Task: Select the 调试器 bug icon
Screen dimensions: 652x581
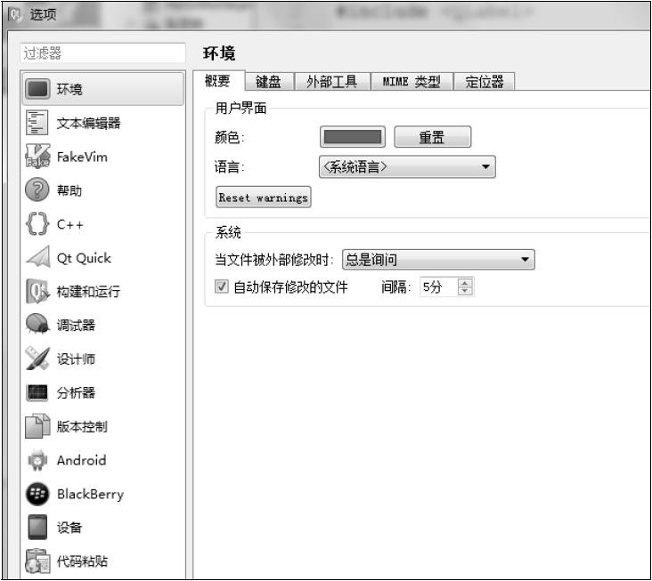Action: click(x=37, y=325)
